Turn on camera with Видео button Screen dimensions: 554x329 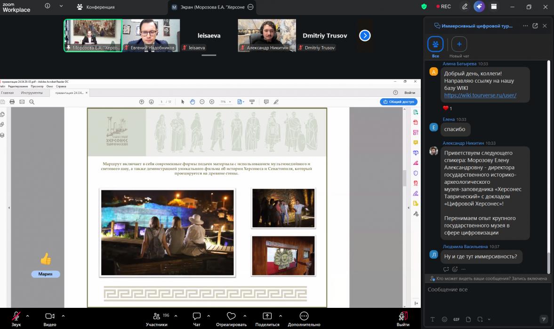pos(50,319)
